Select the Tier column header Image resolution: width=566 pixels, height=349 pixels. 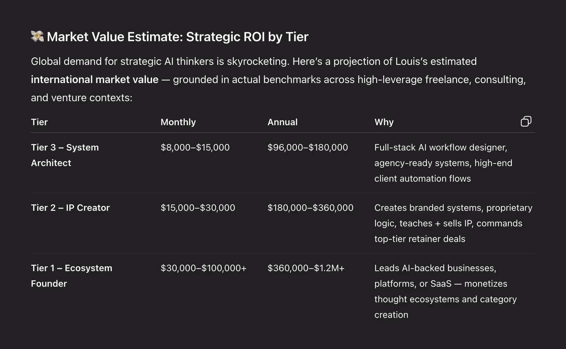pos(39,122)
